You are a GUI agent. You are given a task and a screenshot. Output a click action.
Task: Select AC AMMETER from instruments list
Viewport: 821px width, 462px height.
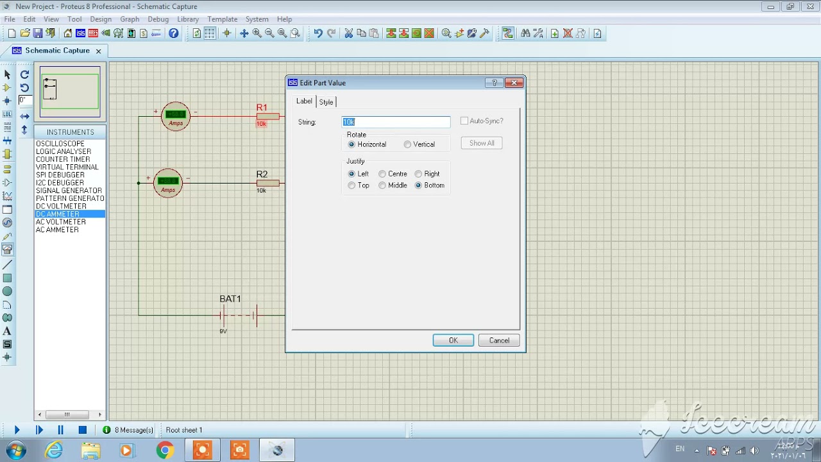[58, 230]
